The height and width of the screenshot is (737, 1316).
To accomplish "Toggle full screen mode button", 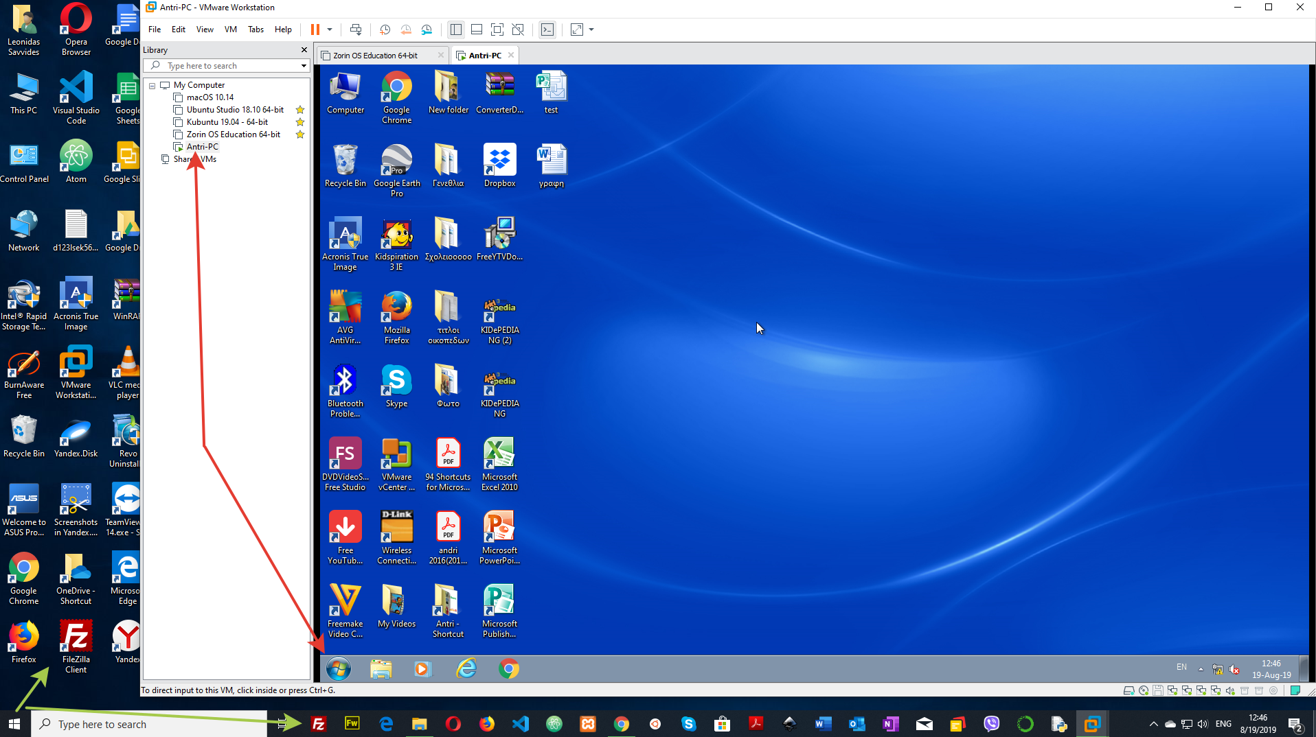I will click(497, 30).
